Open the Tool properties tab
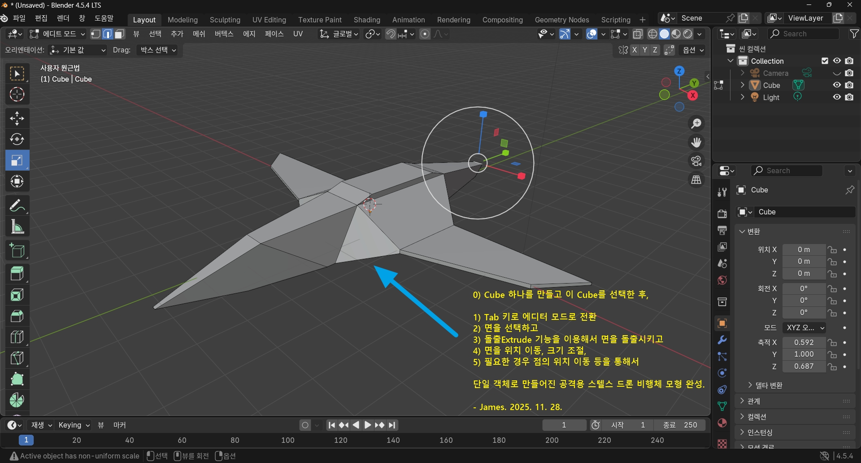The image size is (861, 463). tap(722, 192)
